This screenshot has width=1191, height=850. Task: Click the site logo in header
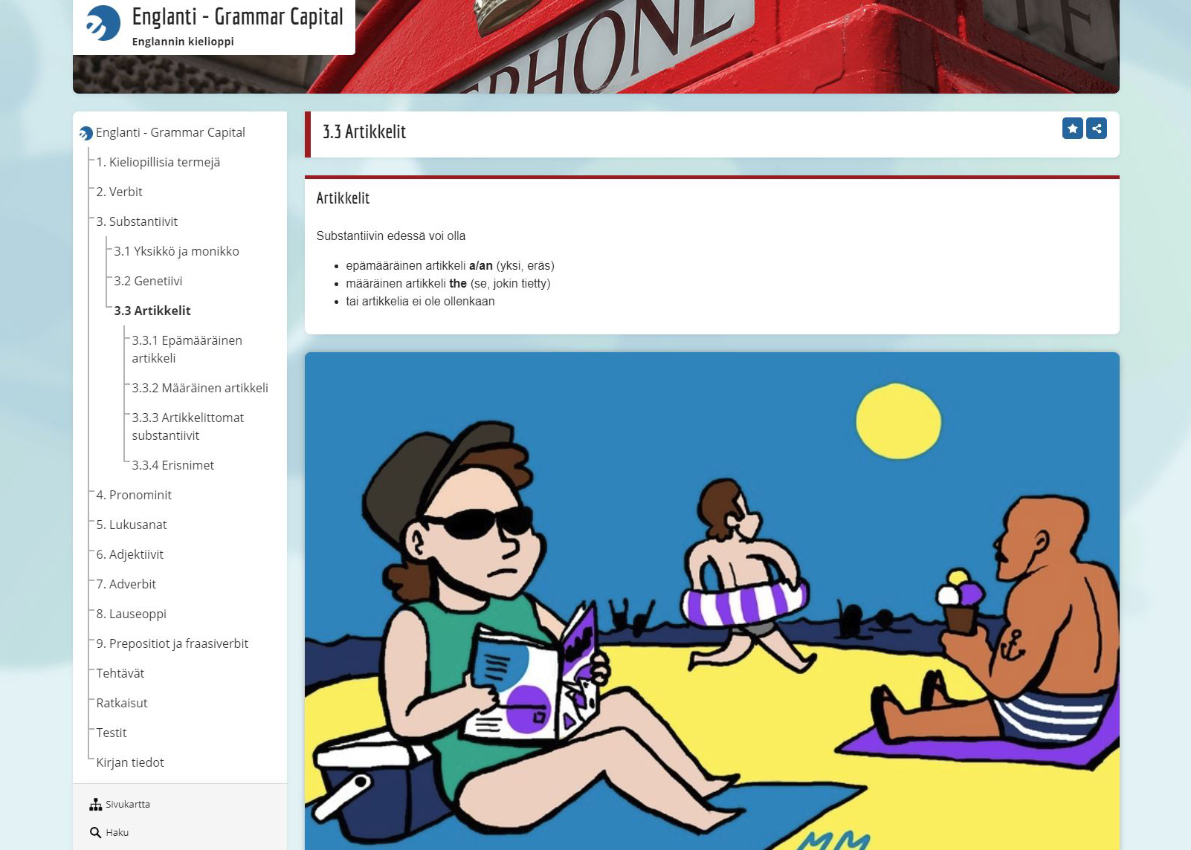tap(103, 23)
